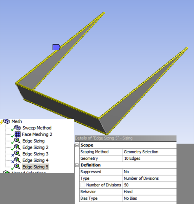
Task: Click the Scope section heading
Action: coord(87,145)
